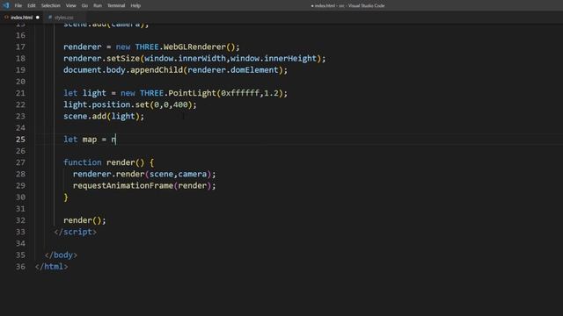Click 'requestAnimationFrame' on line 29
This screenshot has height=316, width=563.
tap(123, 185)
